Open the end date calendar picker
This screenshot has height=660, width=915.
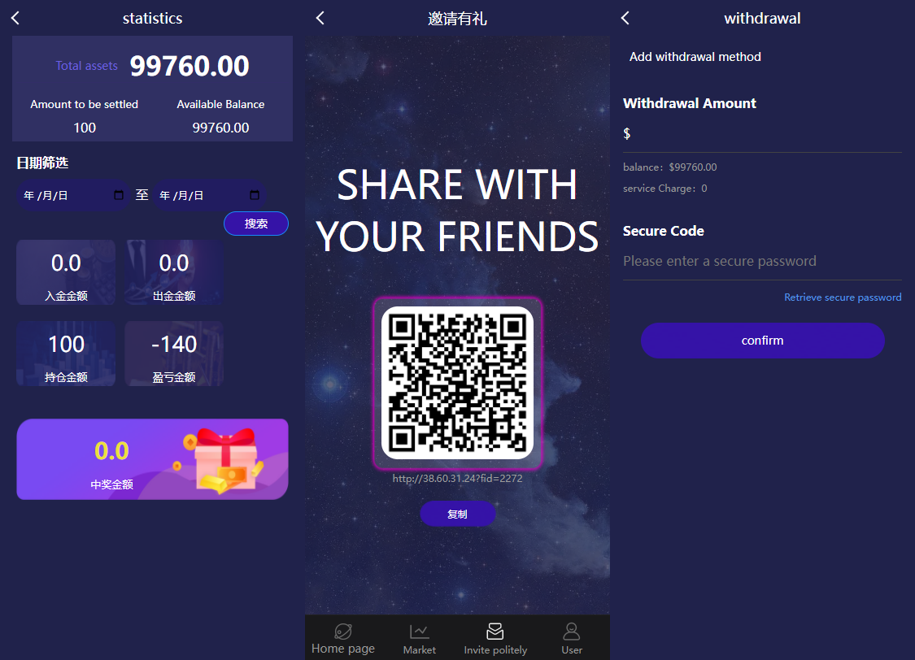255,195
